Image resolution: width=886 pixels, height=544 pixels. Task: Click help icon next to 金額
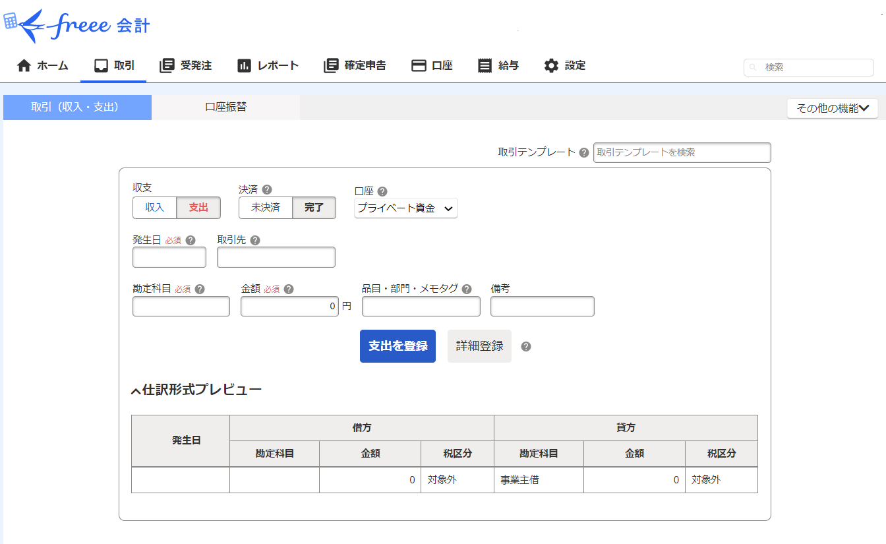click(289, 289)
